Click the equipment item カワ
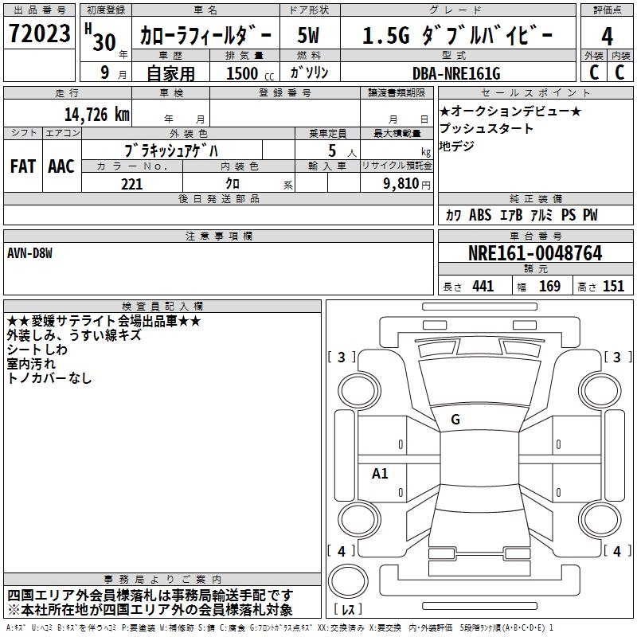The width and height of the screenshot is (637, 637). pyautogui.click(x=453, y=215)
